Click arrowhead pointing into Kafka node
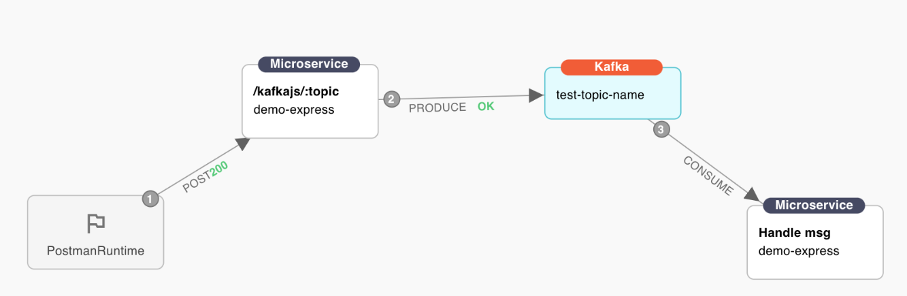907x296 pixels. click(538, 97)
